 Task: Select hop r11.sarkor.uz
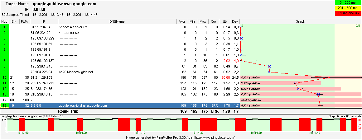pos(69,33)
